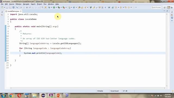Screen dimensions: 174x98
Task: Click the third view icon on right sidebar
Action: 172,18
